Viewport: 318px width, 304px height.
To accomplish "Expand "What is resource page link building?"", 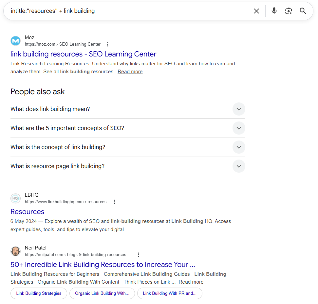I will pos(239,166).
